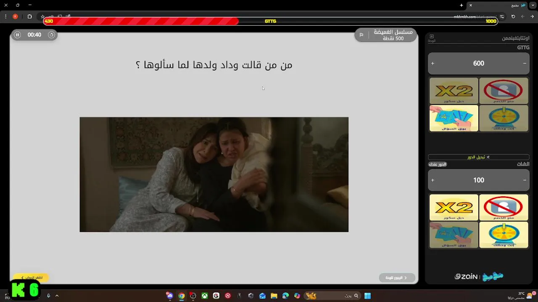Open Microsoft Edge from the taskbar
538x302 pixels.
coord(286,296)
